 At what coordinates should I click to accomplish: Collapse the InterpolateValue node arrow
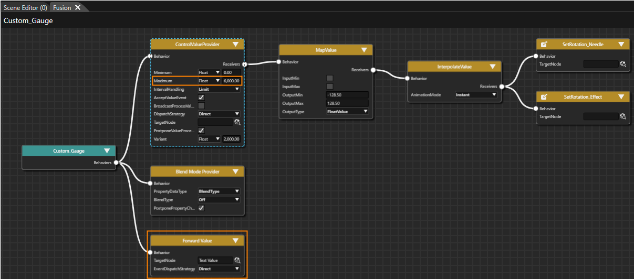pos(493,67)
